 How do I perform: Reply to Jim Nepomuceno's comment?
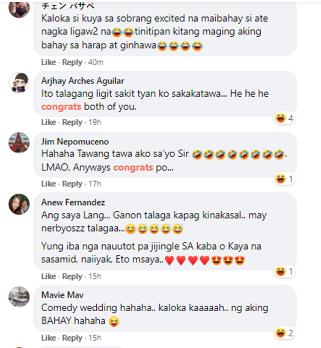pos(72,184)
